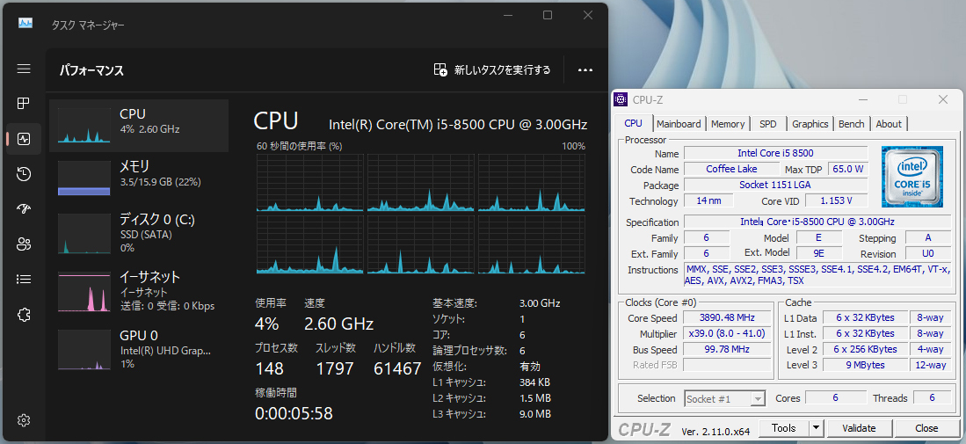This screenshot has height=444, width=966.
Task: Run new task button in Task Manager
Action: (491, 70)
